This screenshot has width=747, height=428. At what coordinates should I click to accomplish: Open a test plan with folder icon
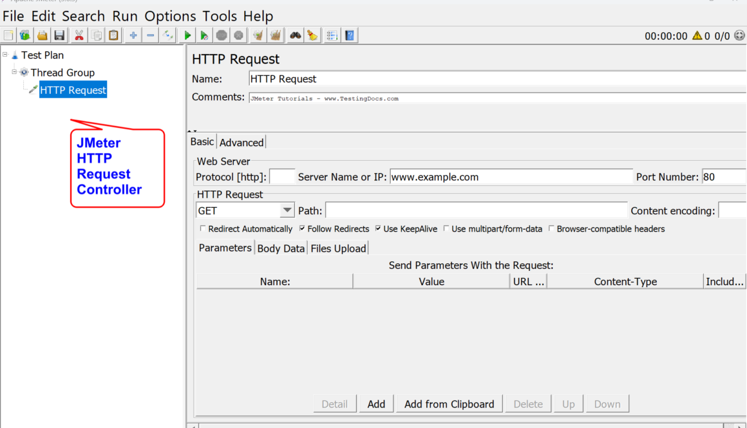[x=43, y=35]
